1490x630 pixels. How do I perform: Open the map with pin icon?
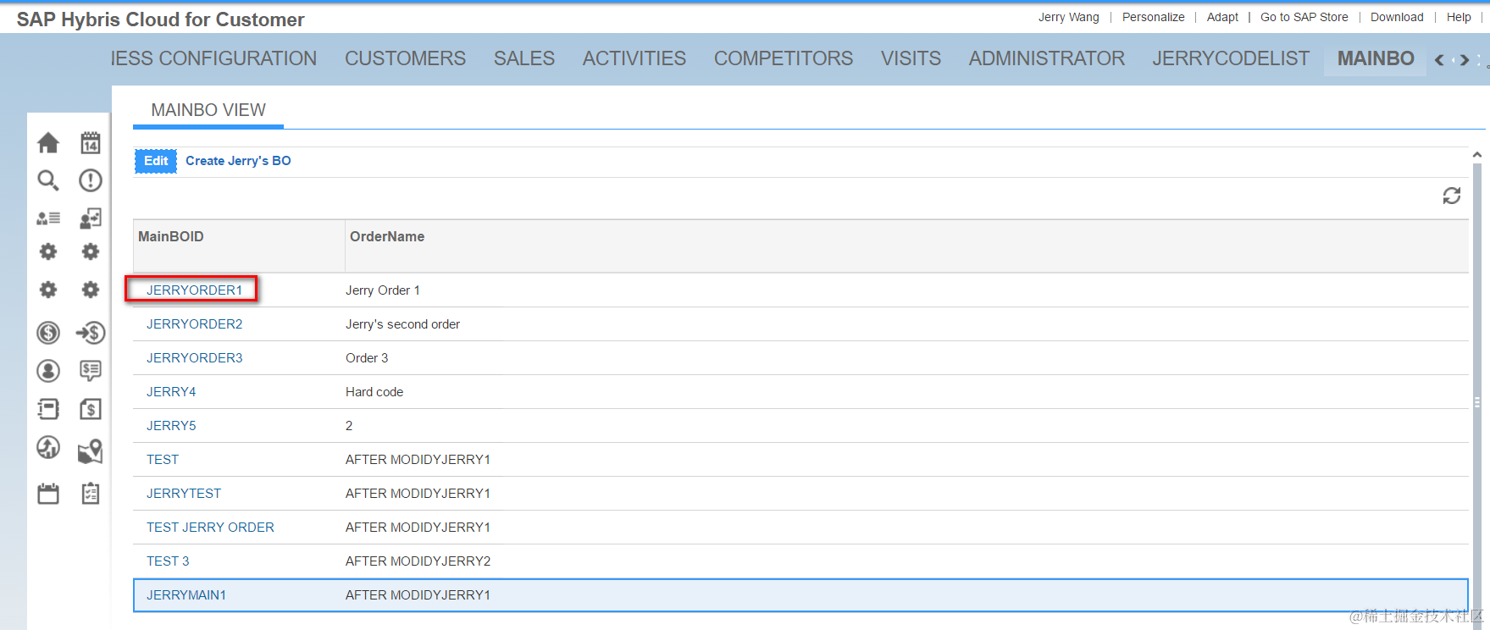[x=90, y=451]
